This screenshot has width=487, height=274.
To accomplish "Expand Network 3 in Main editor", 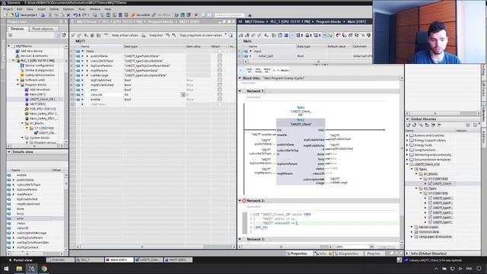I will [240, 239].
